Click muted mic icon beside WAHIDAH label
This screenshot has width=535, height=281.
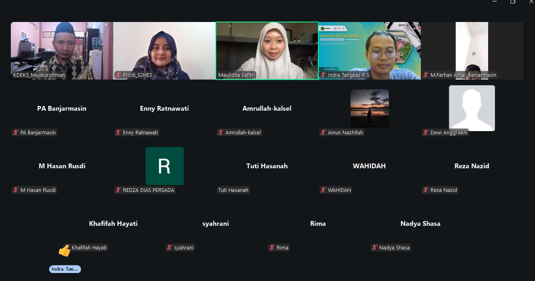(323, 190)
